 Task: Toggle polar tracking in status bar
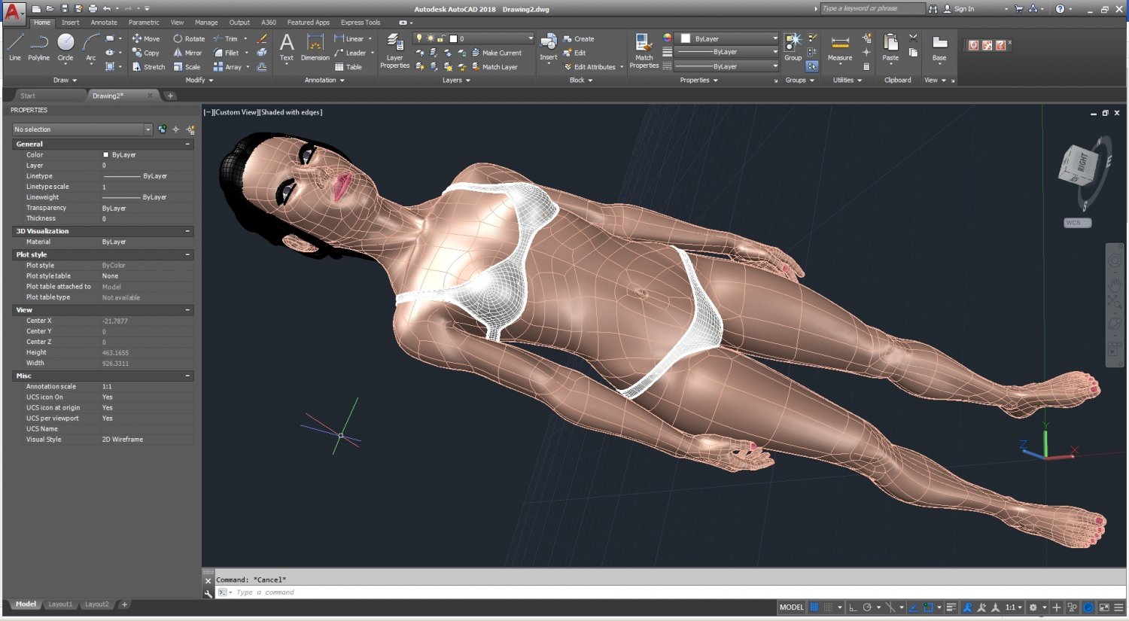tap(867, 607)
